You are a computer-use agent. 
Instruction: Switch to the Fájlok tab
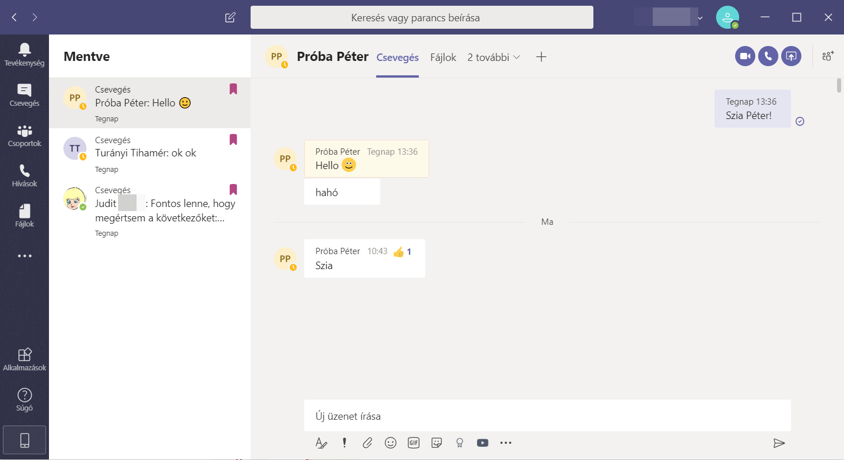point(443,57)
